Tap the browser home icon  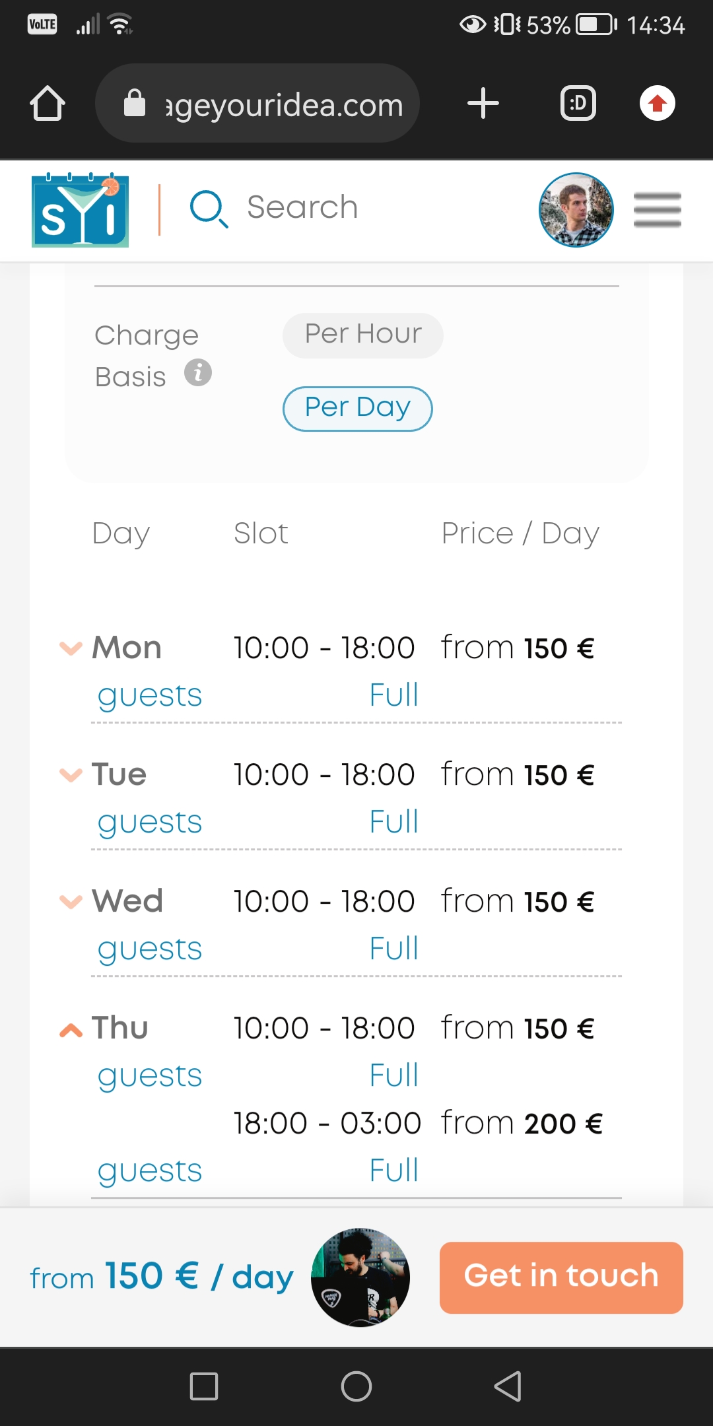click(x=48, y=104)
